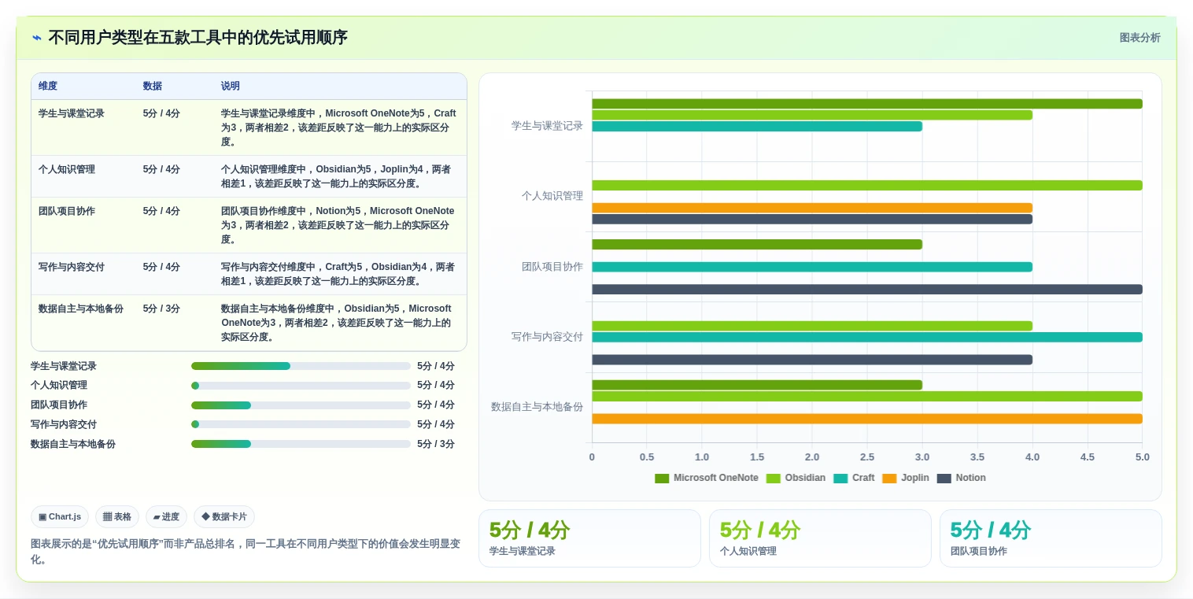1193x599 pixels.
Task: Click Notion bar in 团队项目协作 group
Action: (x=867, y=290)
